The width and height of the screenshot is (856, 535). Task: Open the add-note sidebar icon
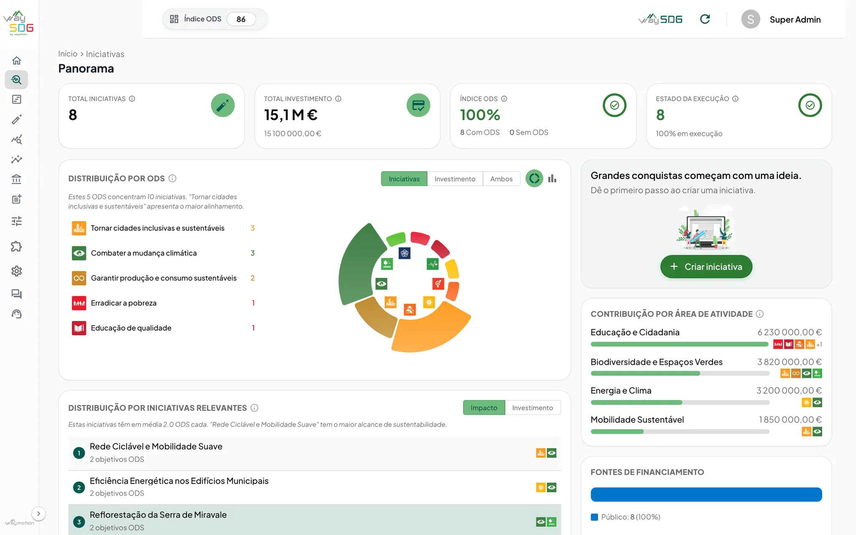[x=16, y=199]
